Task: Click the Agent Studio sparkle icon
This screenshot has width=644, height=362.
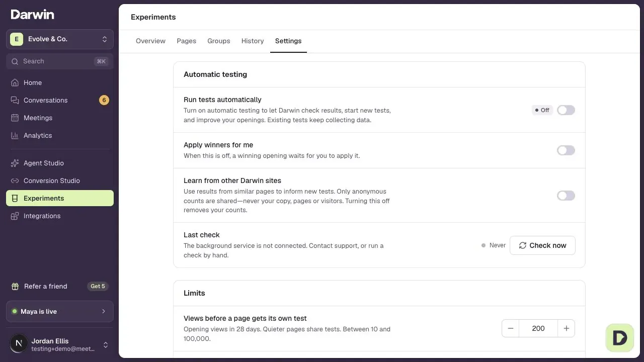Action: pyautogui.click(x=15, y=163)
